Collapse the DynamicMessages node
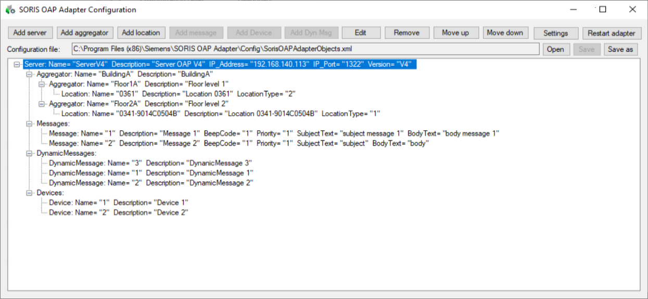Viewport: 648px width, 299px height. tap(30, 153)
